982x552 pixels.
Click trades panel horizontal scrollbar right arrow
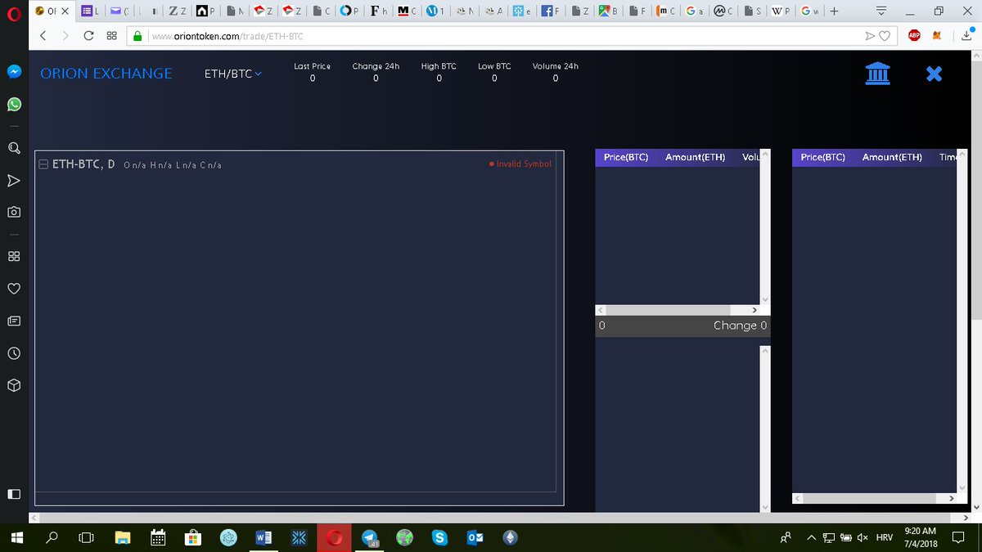pyautogui.click(x=952, y=498)
